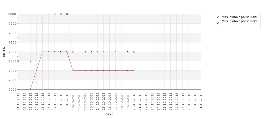This screenshot has height=119, width=270.
Task: Click Bold II point on 10-10-2015 at 7400
Action: click(73, 70)
